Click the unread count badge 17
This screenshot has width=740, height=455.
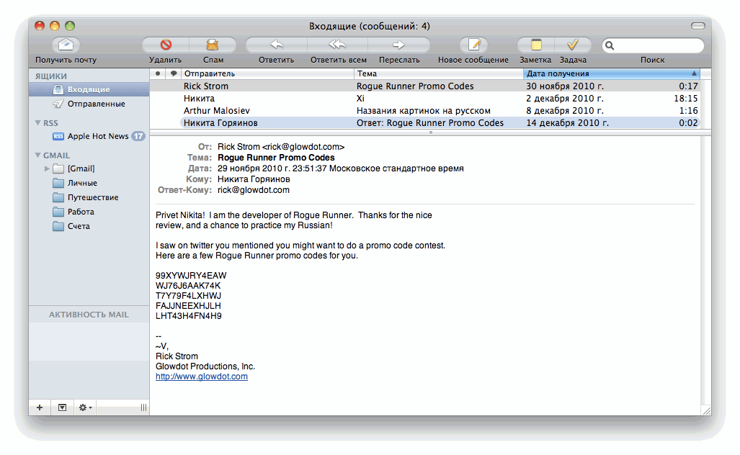(x=138, y=136)
